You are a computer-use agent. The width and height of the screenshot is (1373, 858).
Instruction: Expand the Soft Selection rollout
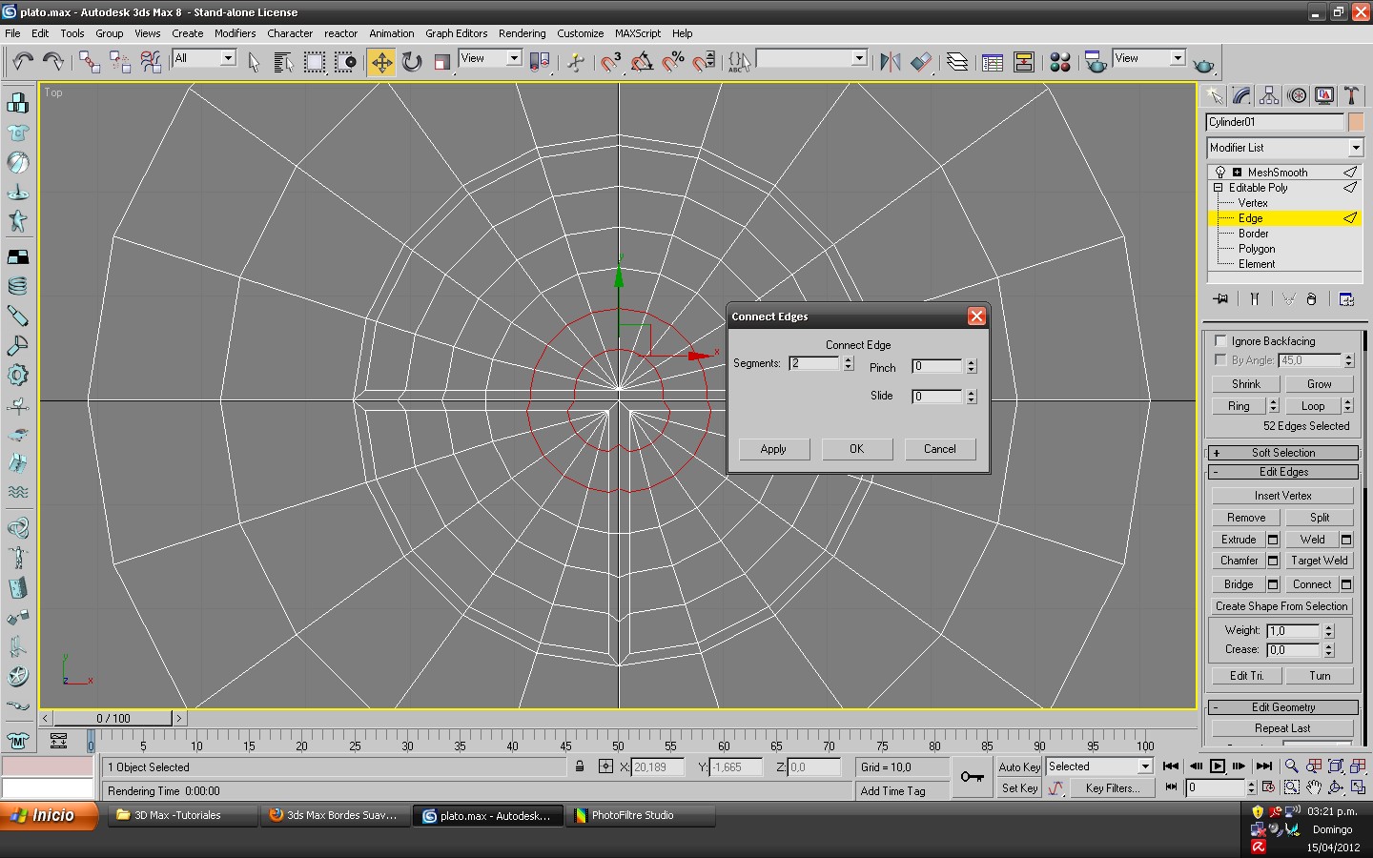pos(1282,453)
